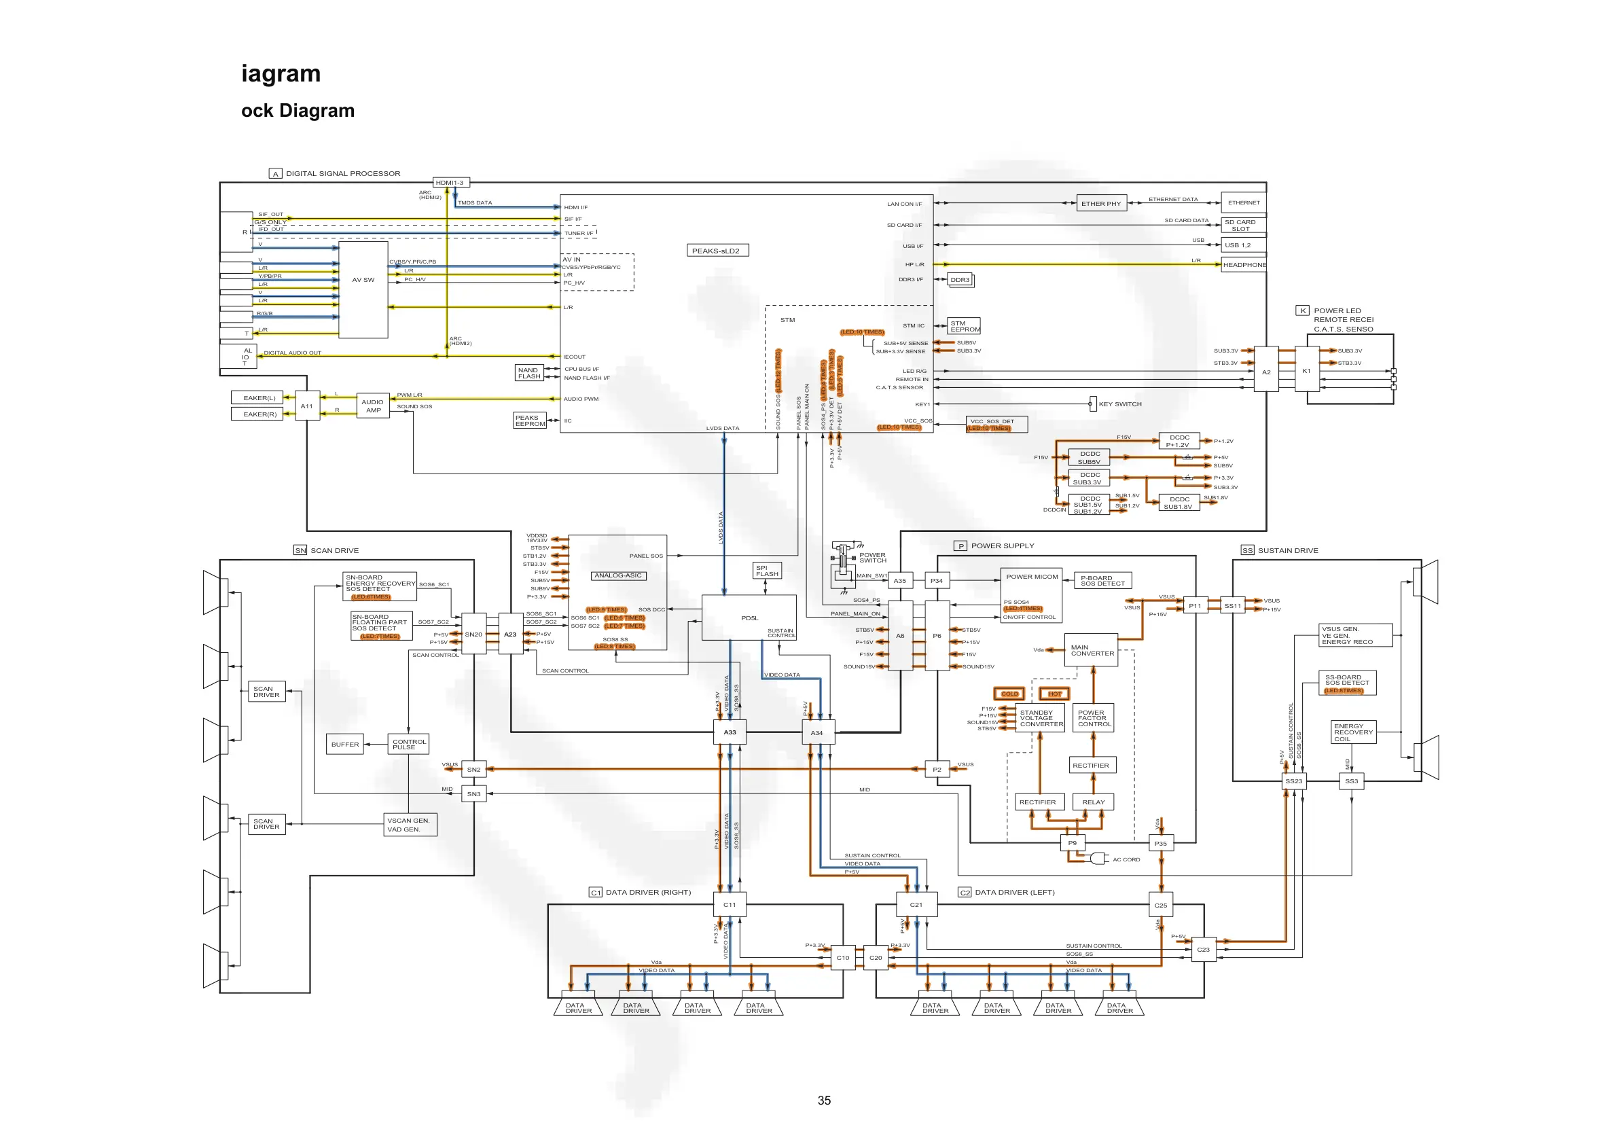This screenshot has height=1144, width=1618.
Task: Click the boxed SS label for Sustain Drive
Action: [x=1247, y=550]
